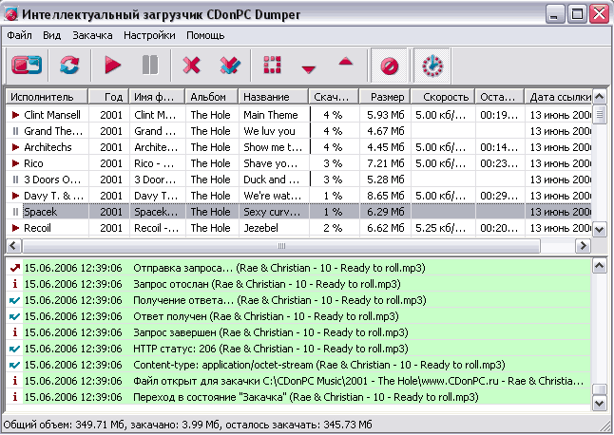Click the red X delete icon

[x=192, y=65]
